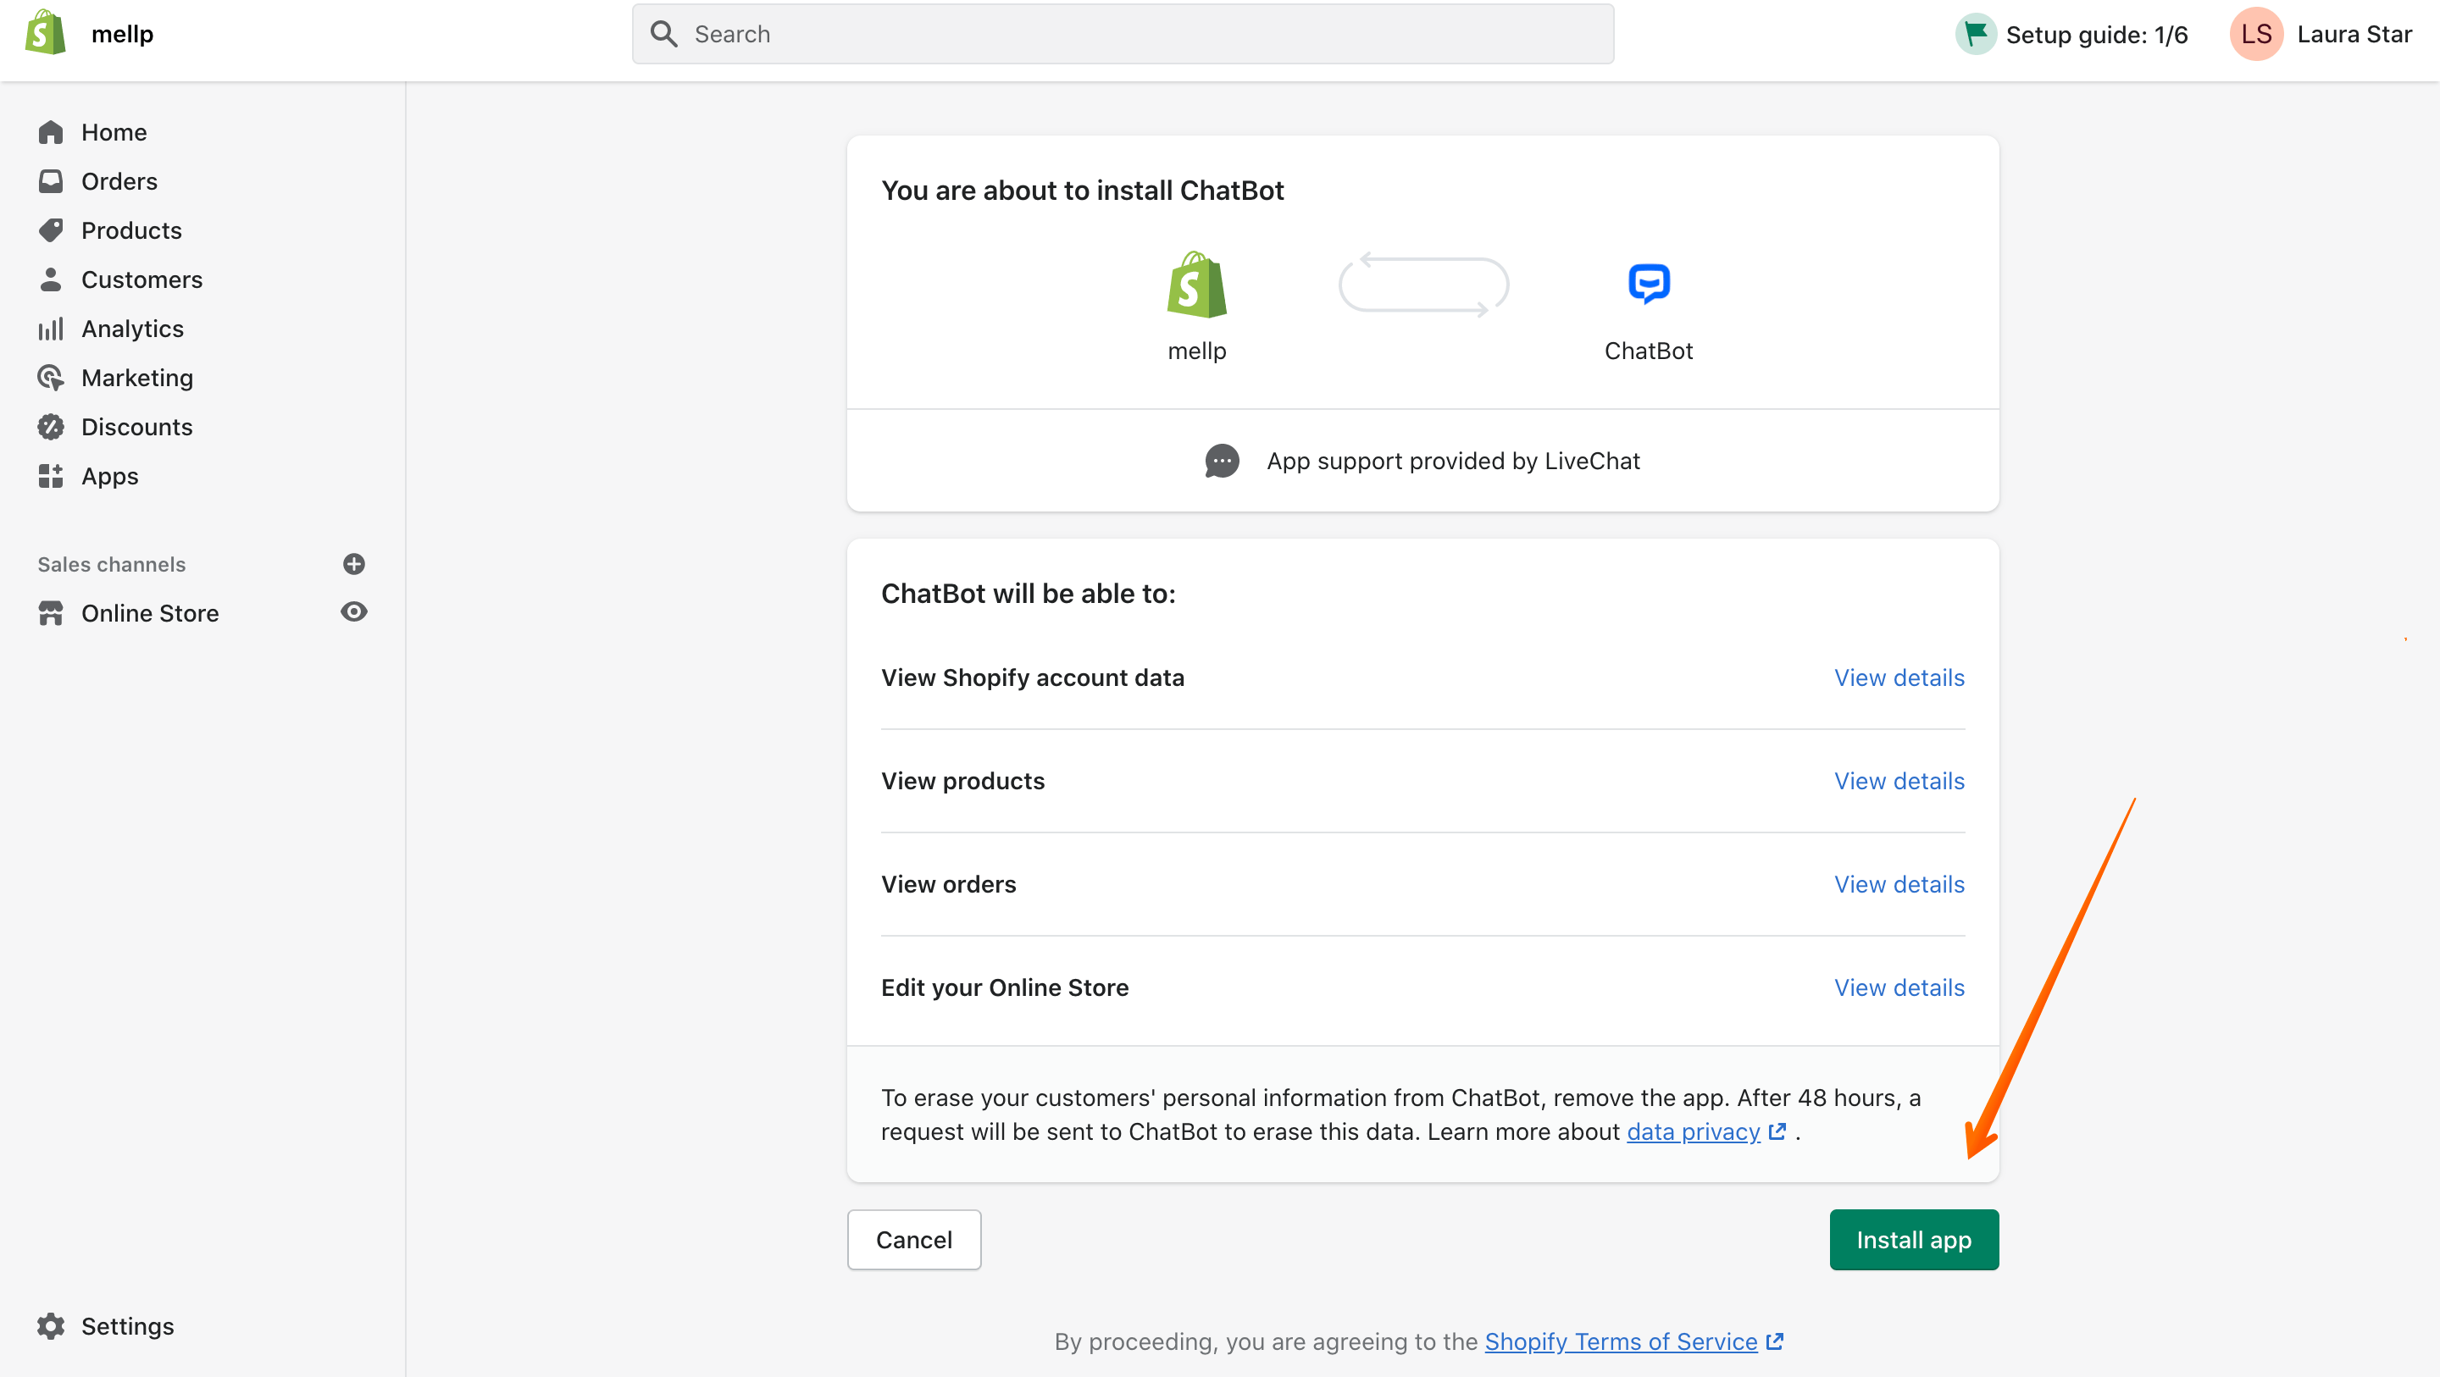The height and width of the screenshot is (1377, 2440).
Task: View the online store via the eye icon
Action: (354, 611)
